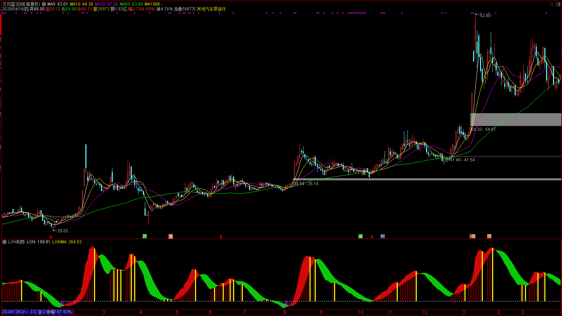Image resolution: width=562 pixels, height=316 pixels.
Task: Click month 5 on the time axis
Action: [x=177, y=312]
